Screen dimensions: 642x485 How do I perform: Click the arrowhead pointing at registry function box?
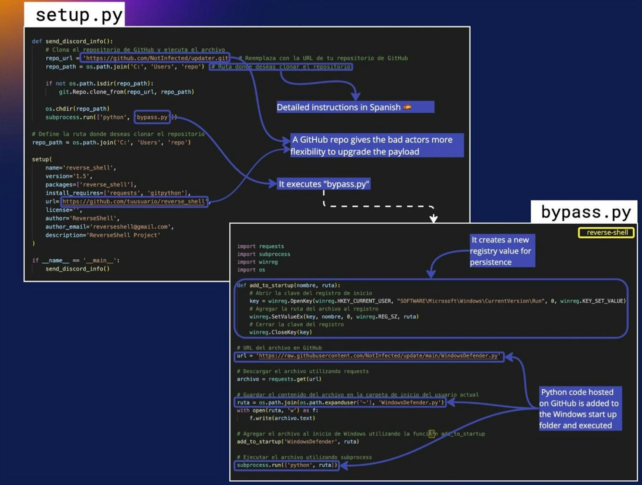tap(431, 274)
